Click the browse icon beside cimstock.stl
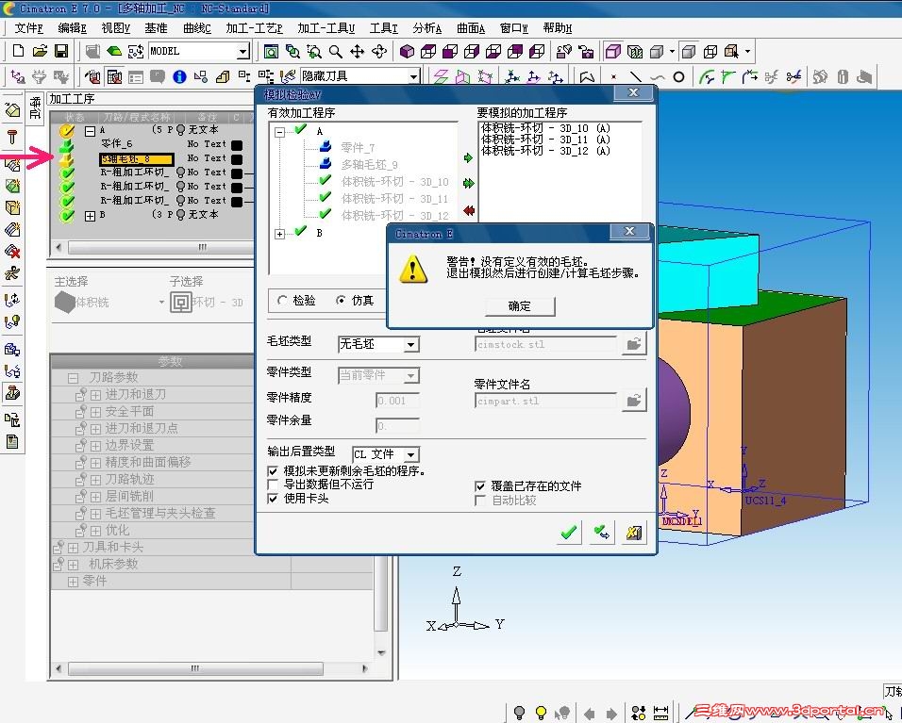902x723 pixels. coord(634,344)
